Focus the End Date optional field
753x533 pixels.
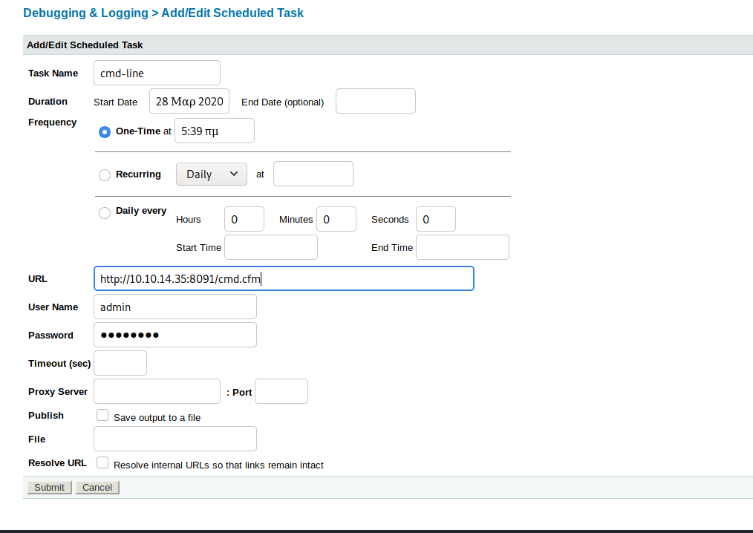375,102
